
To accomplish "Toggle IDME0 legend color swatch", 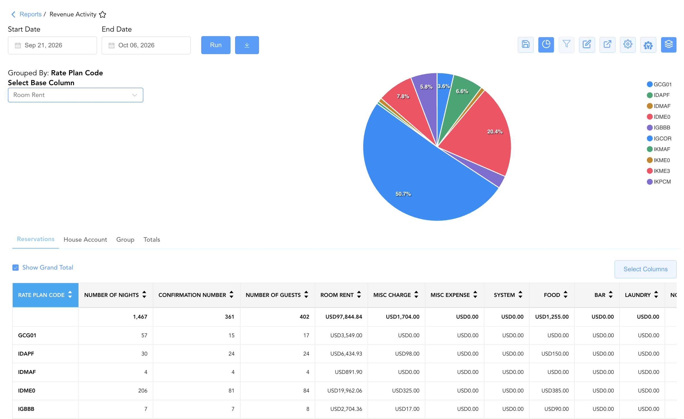I will click(x=650, y=117).
